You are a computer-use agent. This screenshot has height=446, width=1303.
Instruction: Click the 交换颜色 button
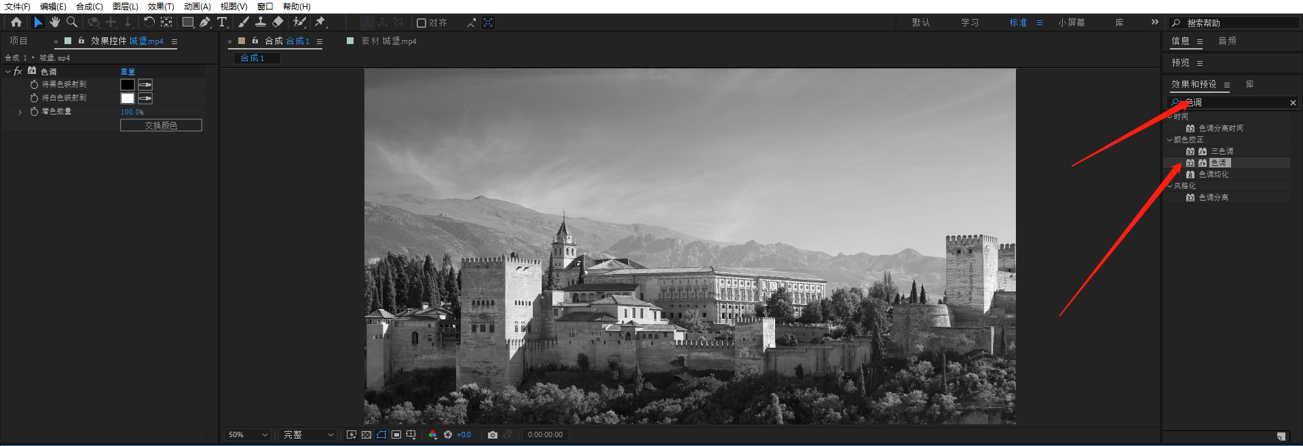[x=161, y=125]
